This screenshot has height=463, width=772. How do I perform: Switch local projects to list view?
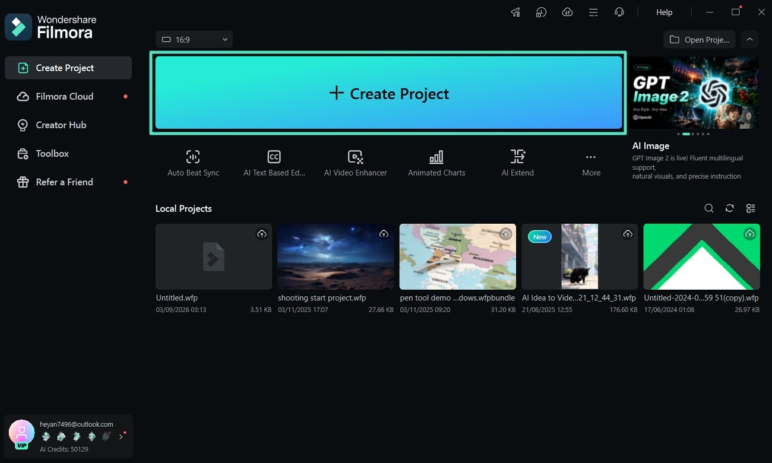(x=751, y=208)
